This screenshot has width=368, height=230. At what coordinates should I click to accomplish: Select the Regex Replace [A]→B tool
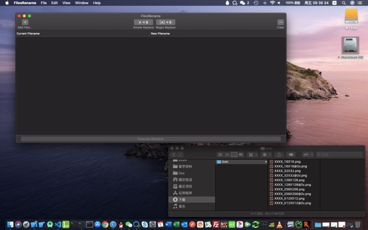165,22
